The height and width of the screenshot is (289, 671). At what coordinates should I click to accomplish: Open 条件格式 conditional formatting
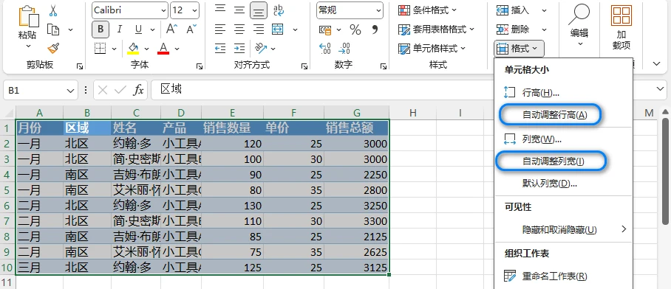[428, 10]
